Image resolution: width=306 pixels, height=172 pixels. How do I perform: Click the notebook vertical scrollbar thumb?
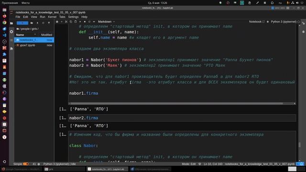(300, 145)
